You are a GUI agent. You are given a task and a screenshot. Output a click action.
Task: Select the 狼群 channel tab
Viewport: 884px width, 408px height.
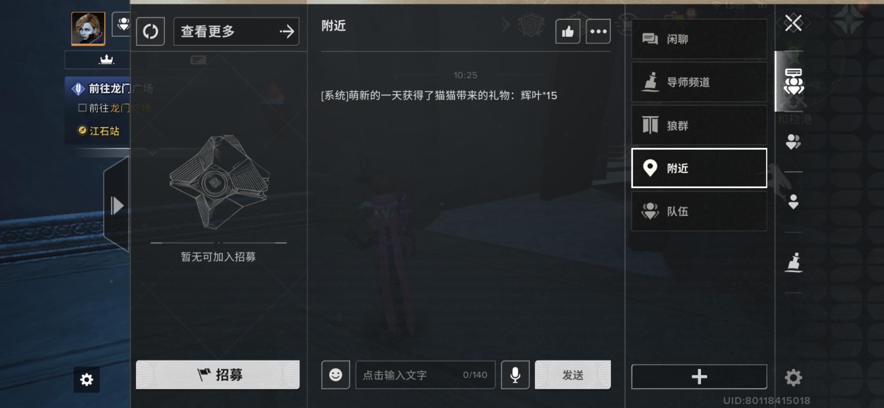pos(699,125)
